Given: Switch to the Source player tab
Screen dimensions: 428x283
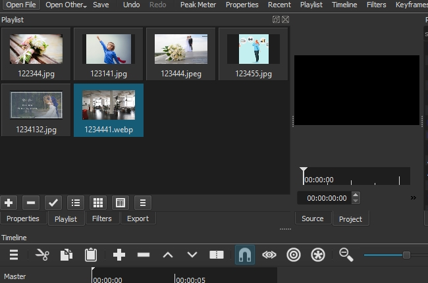Looking at the screenshot, I should (313, 219).
